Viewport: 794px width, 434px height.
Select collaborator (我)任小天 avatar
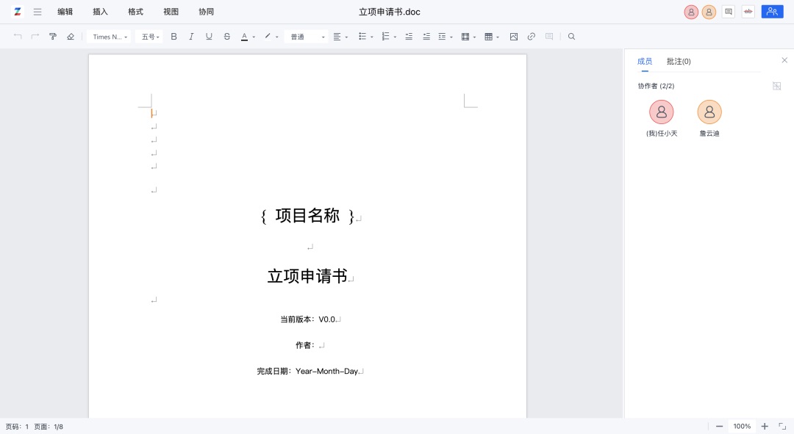(662, 112)
